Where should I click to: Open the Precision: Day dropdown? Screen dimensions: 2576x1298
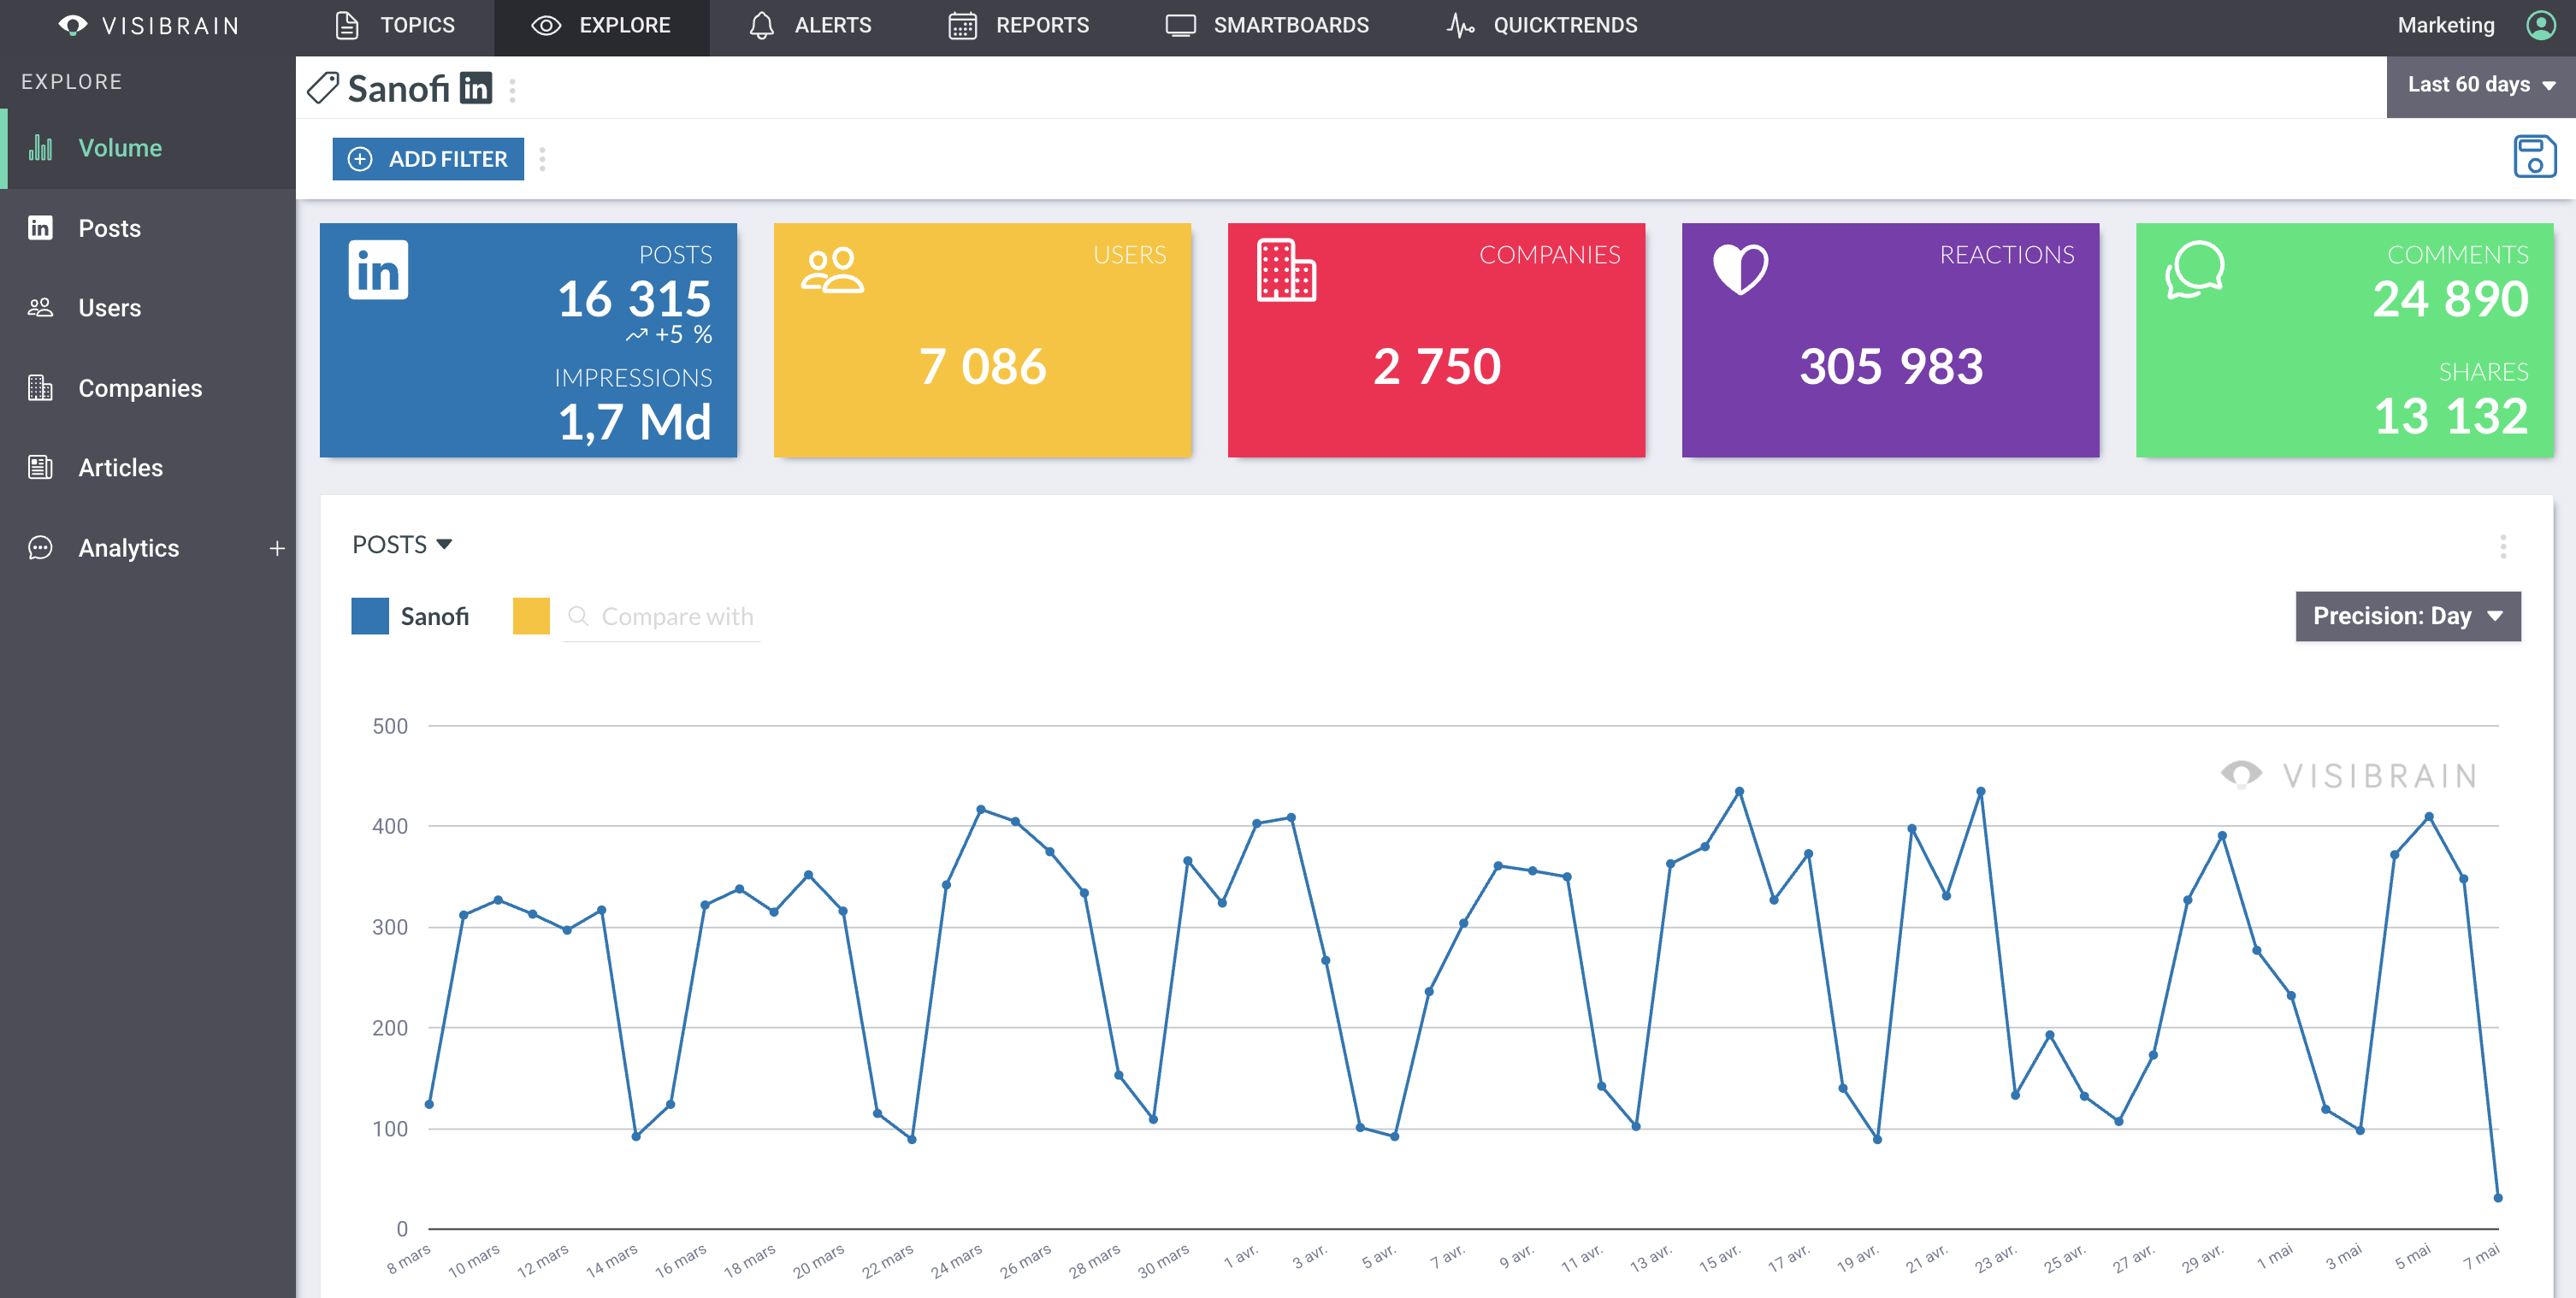click(x=2407, y=616)
